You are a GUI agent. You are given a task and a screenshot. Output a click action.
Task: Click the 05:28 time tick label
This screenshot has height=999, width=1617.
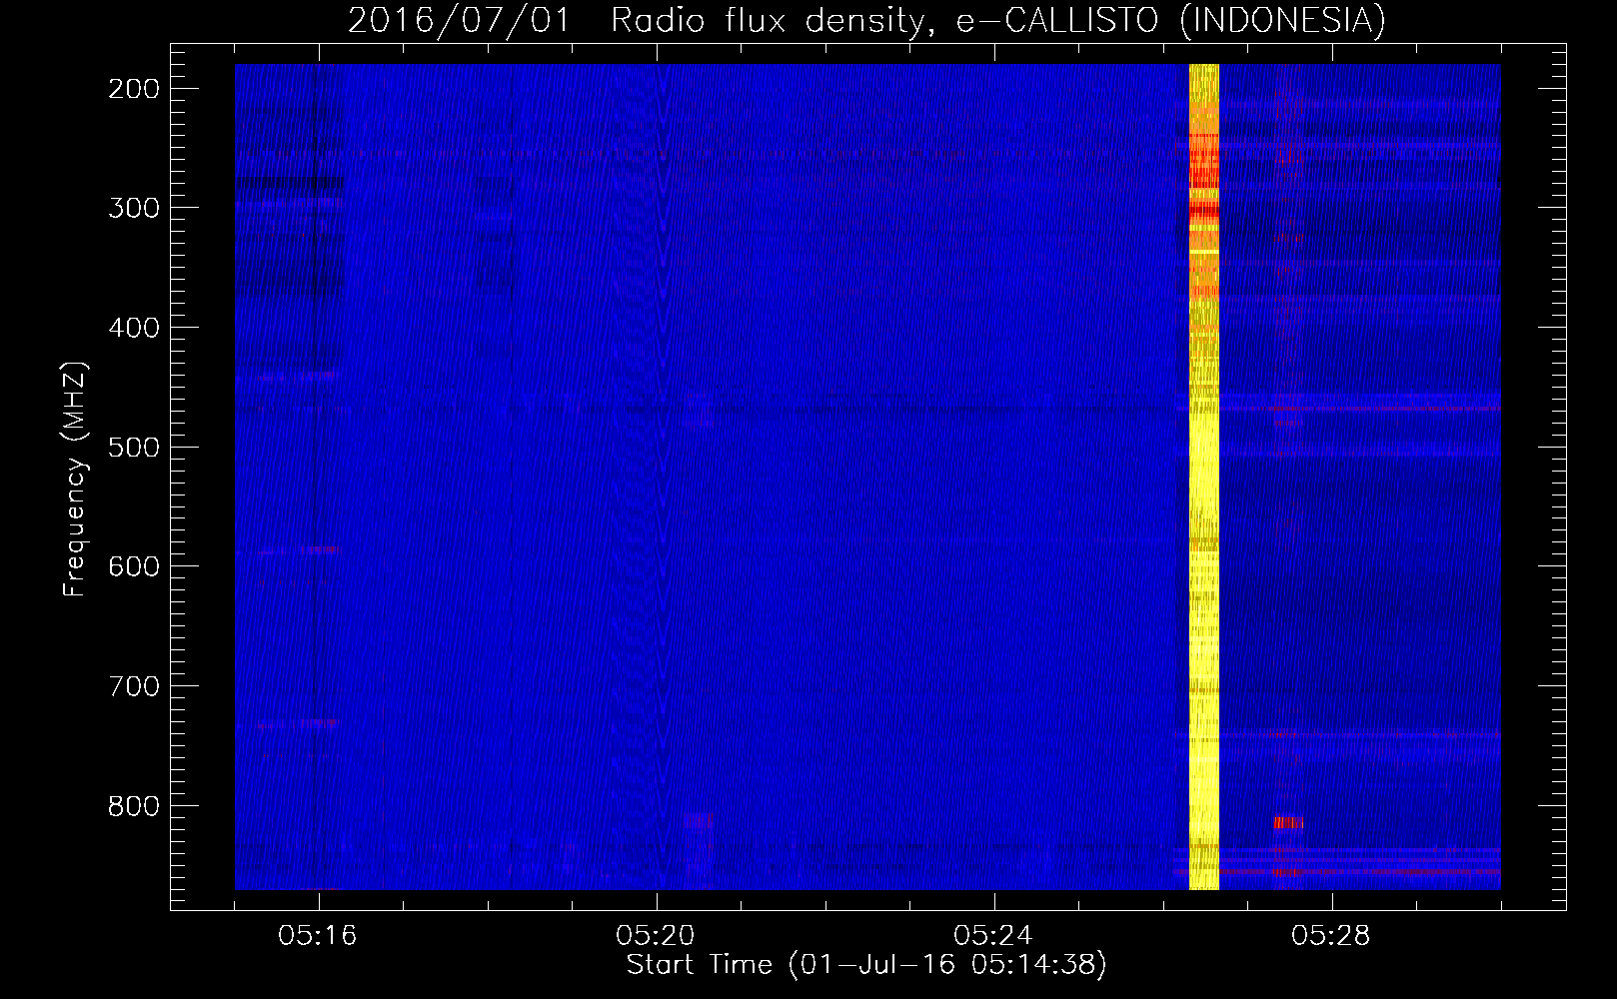tap(1332, 936)
